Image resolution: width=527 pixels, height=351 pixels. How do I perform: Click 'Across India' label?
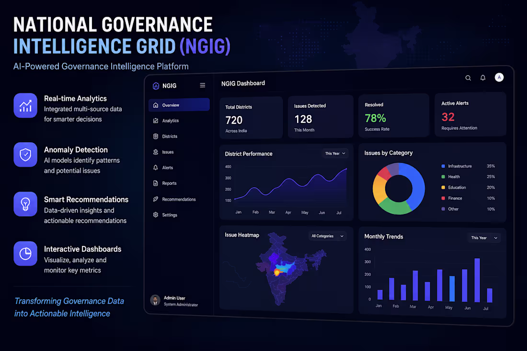[x=236, y=131]
